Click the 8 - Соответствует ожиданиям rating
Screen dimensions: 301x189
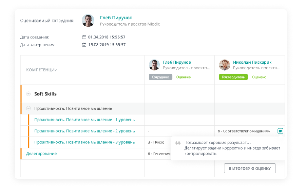(244, 131)
